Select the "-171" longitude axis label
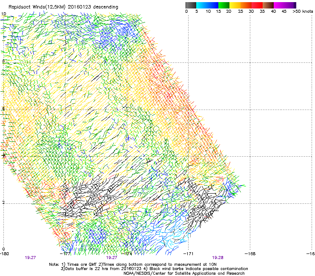The width and height of the screenshot is (315, 276). coord(189,254)
